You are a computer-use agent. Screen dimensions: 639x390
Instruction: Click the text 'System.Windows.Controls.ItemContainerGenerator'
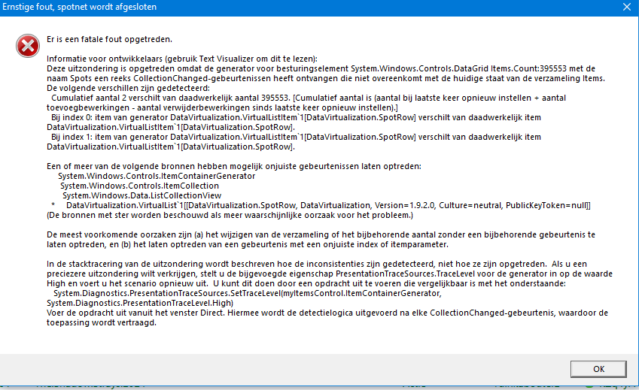coord(157,176)
